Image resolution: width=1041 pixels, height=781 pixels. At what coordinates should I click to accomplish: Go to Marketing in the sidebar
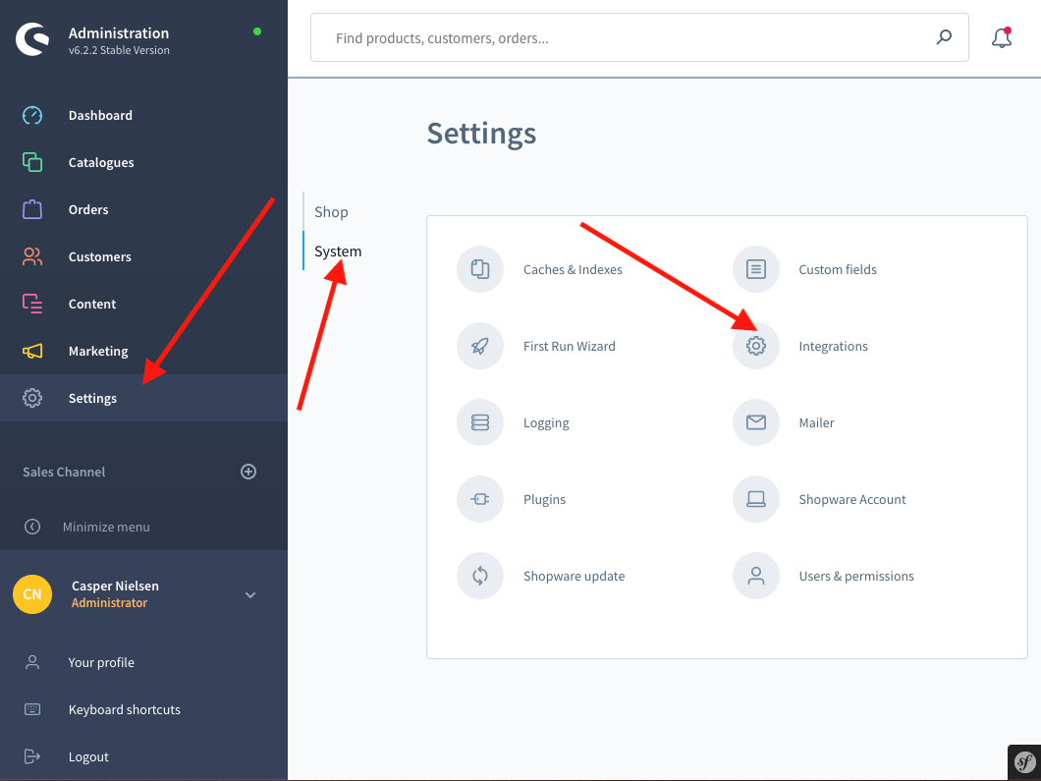(x=98, y=351)
